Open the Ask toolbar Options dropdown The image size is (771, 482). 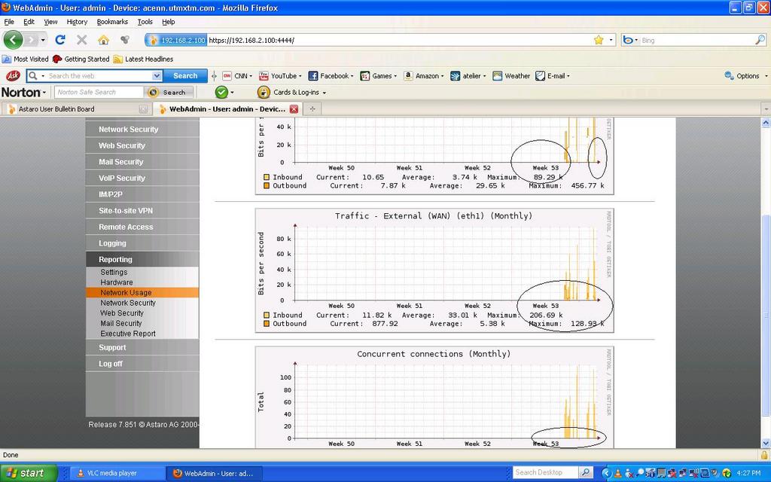(745, 76)
